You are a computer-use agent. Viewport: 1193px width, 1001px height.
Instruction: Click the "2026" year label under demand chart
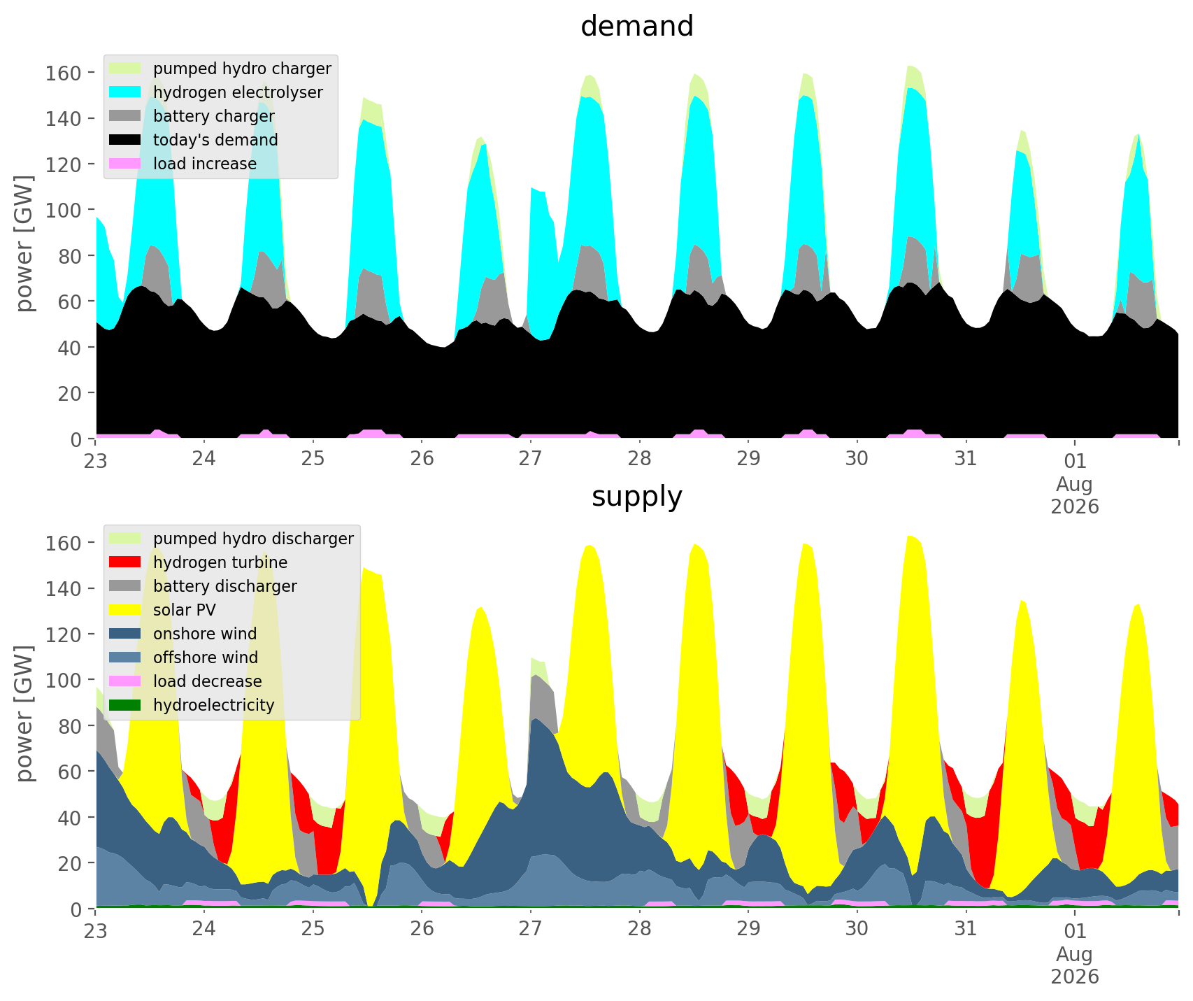[x=1074, y=506]
